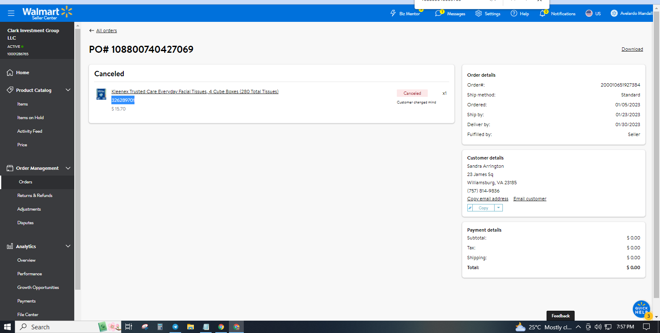
Task: Open Items on Hold page
Action: [31, 117]
